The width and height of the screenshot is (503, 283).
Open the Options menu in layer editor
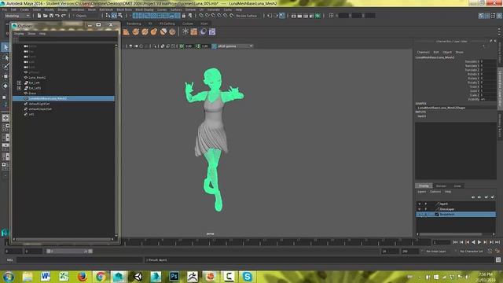tap(435, 192)
